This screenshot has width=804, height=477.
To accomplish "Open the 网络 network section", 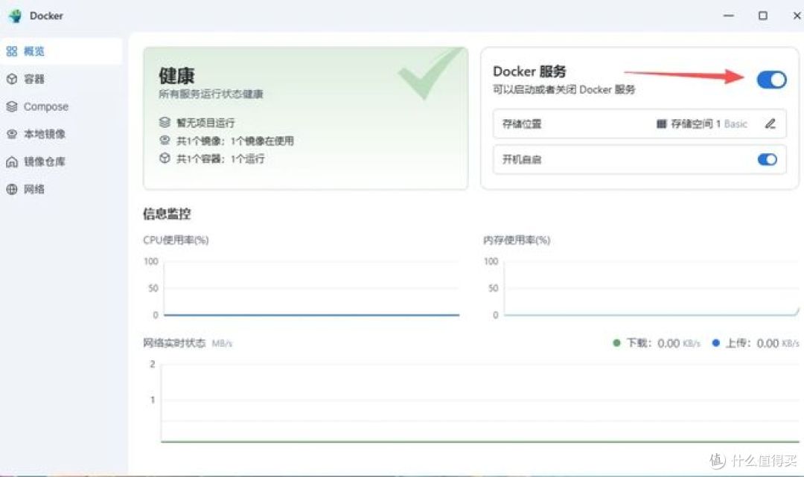I will point(60,189).
